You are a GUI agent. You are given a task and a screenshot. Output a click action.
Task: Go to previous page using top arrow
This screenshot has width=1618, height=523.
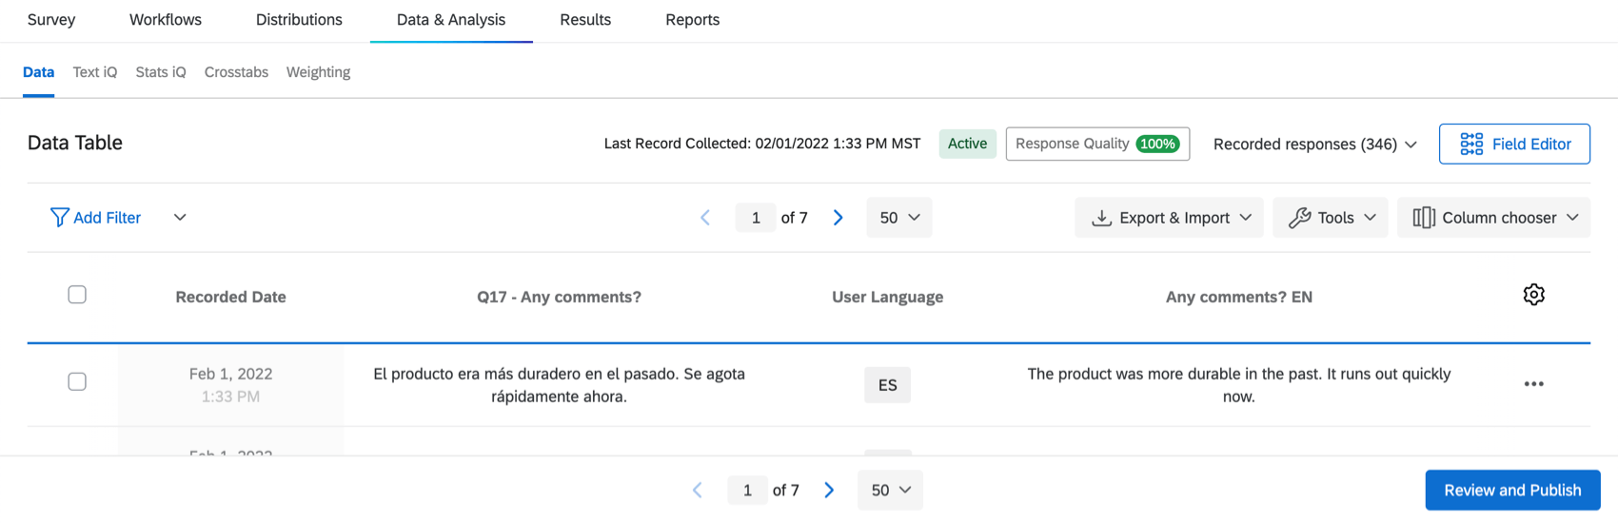[705, 218]
